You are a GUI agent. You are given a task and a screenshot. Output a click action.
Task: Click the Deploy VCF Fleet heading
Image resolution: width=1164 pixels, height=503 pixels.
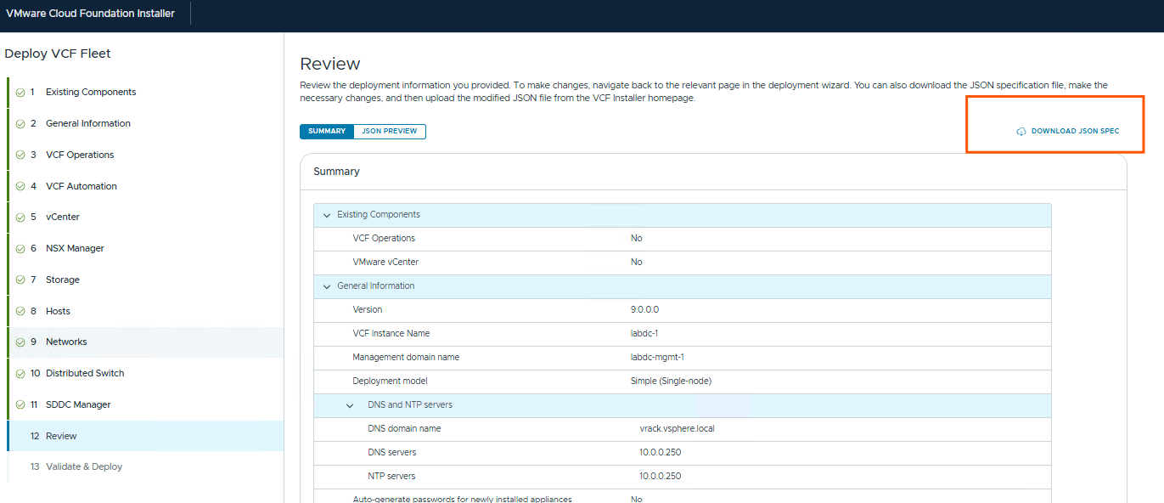[x=58, y=54]
